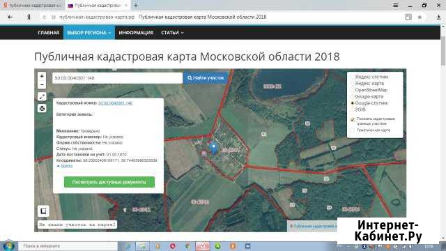Image resolution: width=446 pixels, height=251 pixels.
Task: Click Координаты row in info panel
Action: pos(107,160)
